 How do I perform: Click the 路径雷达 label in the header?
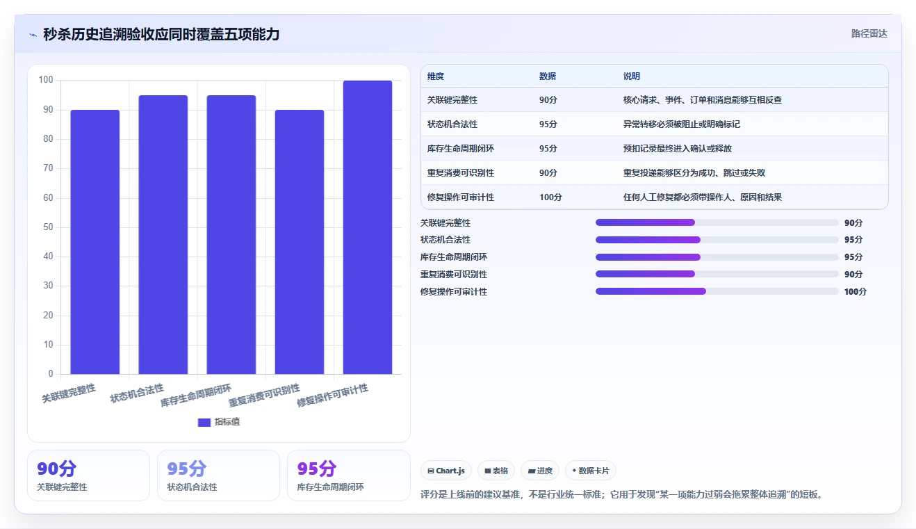[869, 33]
